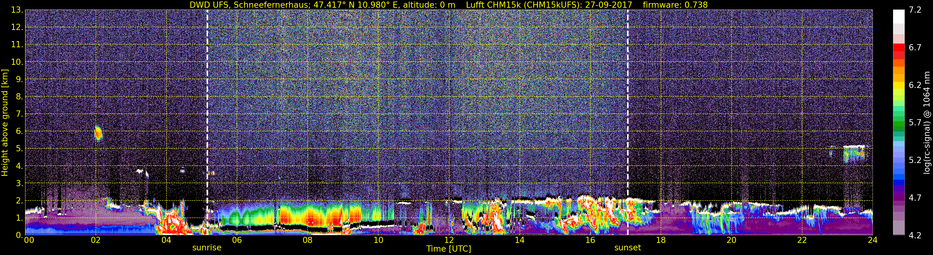Click the x-axis tick label '16'
This screenshot has height=255, width=933.
pyautogui.click(x=590, y=240)
